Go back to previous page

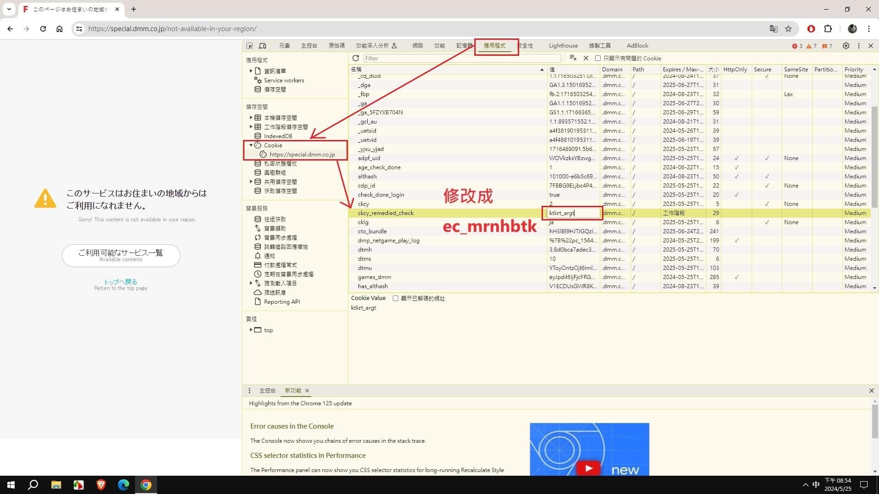(10, 29)
